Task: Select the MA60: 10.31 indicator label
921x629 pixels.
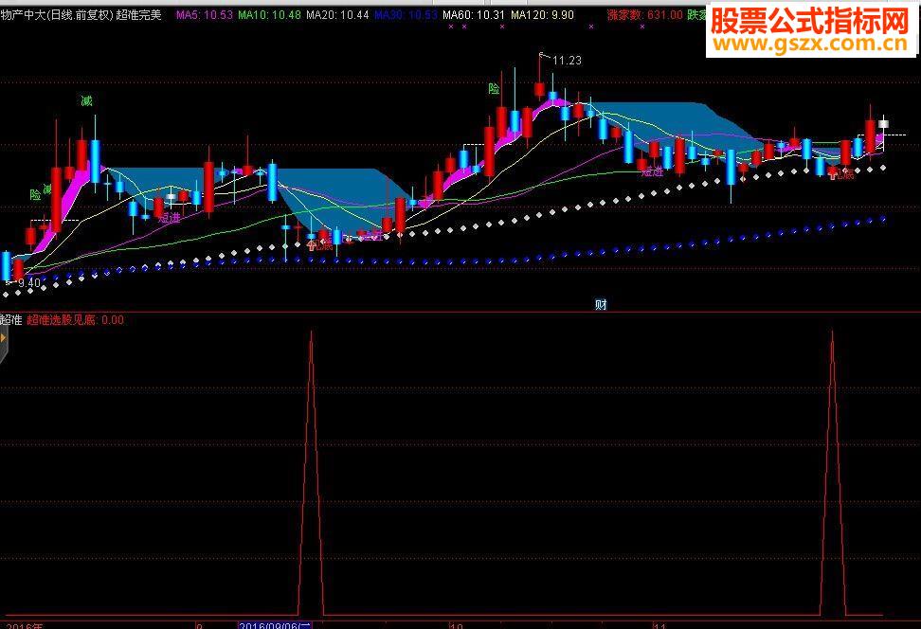Action: [474, 14]
